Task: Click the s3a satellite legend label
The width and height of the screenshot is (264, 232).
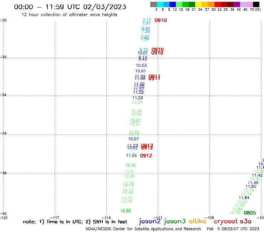Action: (x=245, y=221)
